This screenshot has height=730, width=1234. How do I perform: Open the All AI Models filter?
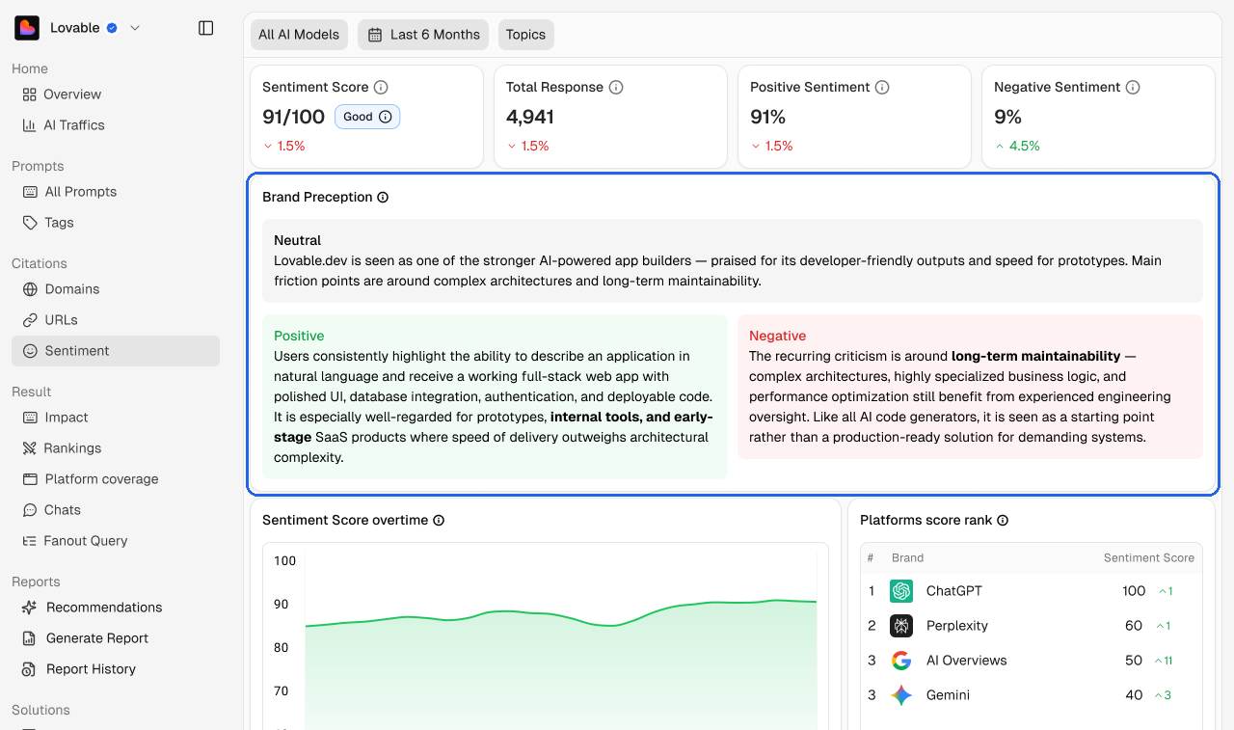[299, 35]
